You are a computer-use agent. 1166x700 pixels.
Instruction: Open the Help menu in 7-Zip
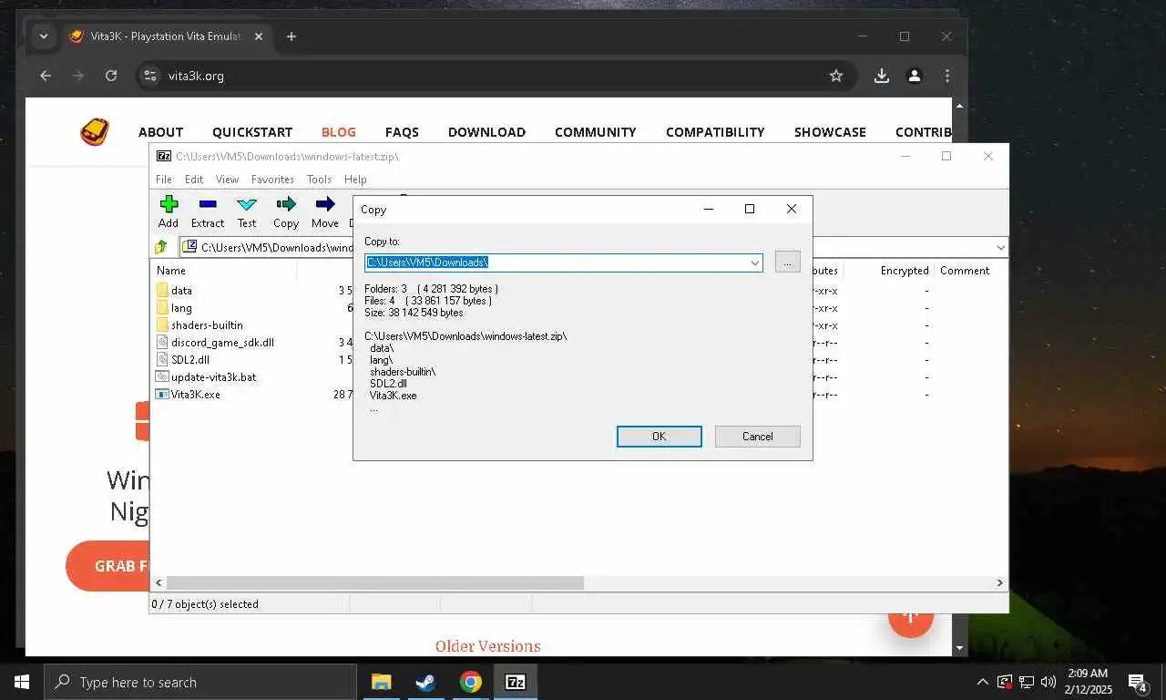(x=355, y=180)
